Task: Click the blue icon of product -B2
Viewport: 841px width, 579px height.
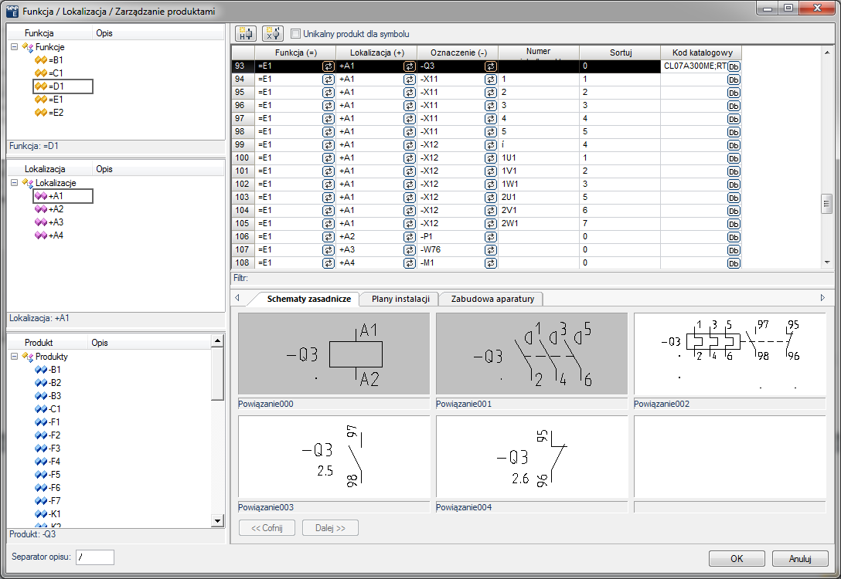Action: pyautogui.click(x=41, y=383)
